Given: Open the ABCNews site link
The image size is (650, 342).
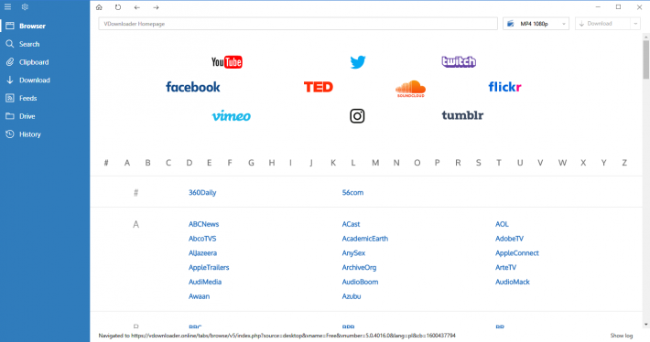Looking at the screenshot, I should [203, 224].
